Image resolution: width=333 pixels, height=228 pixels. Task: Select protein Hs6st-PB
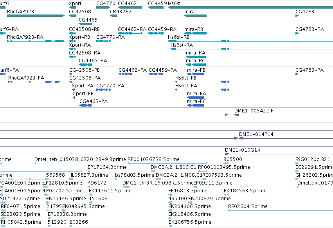(x=254, y=82)
